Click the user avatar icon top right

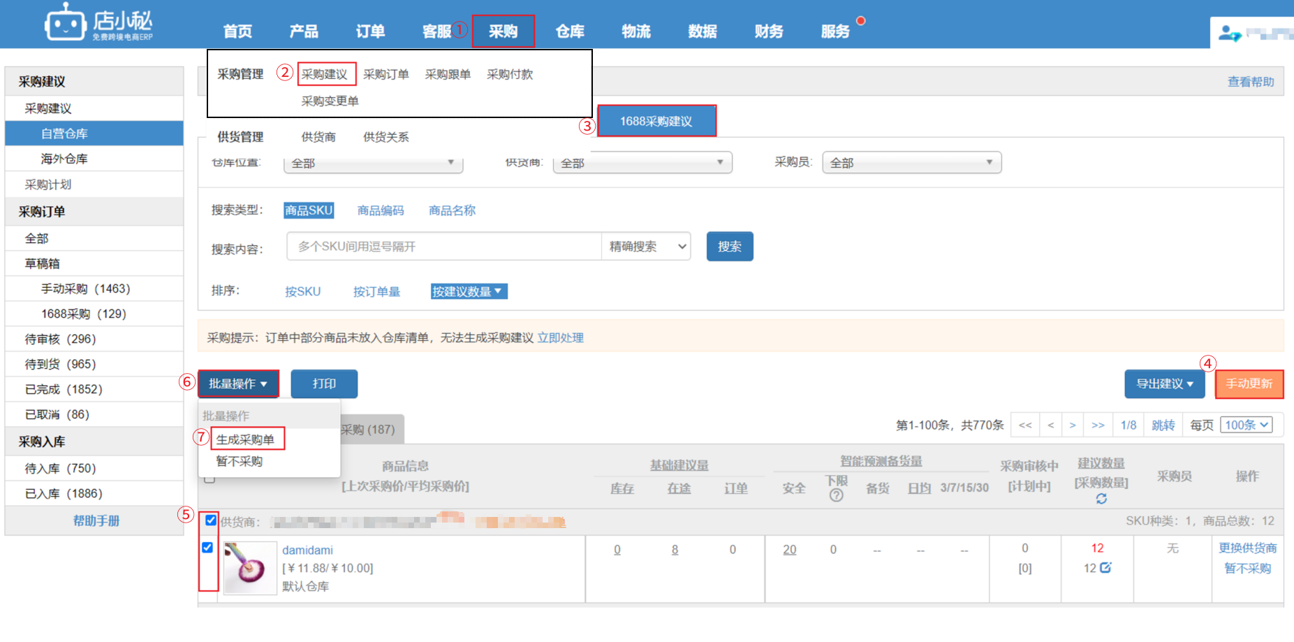point(1228,33)
